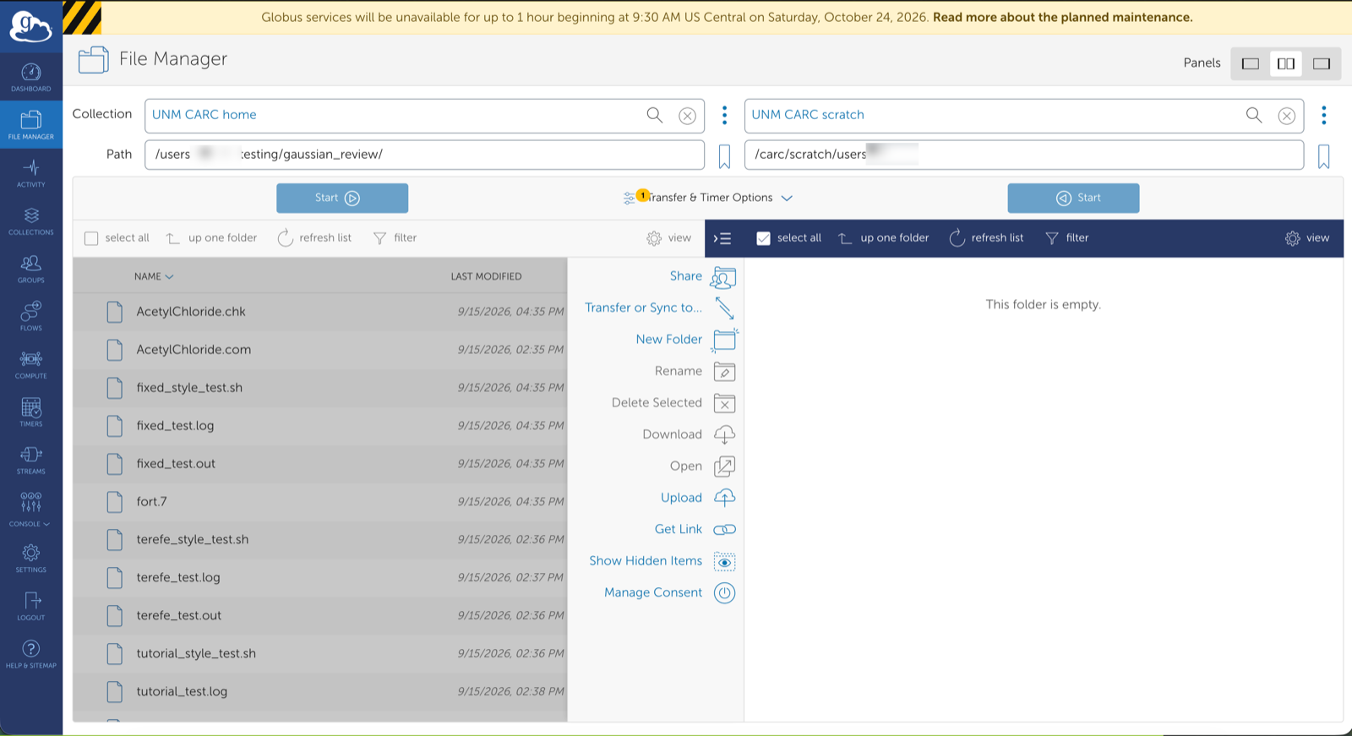Open the Flows sidebar icon
Viewport: 1352px width, 736px height.
31,316
